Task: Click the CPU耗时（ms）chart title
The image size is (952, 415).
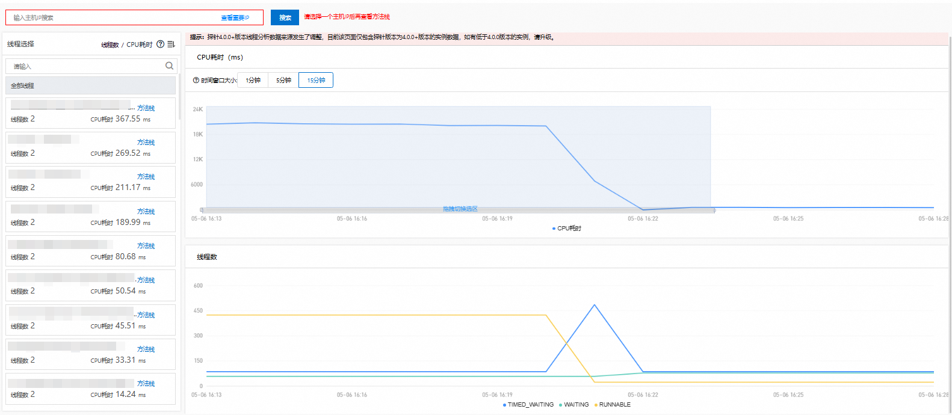Action: coord(220,57)
